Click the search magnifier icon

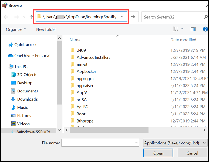pos(206,17)
